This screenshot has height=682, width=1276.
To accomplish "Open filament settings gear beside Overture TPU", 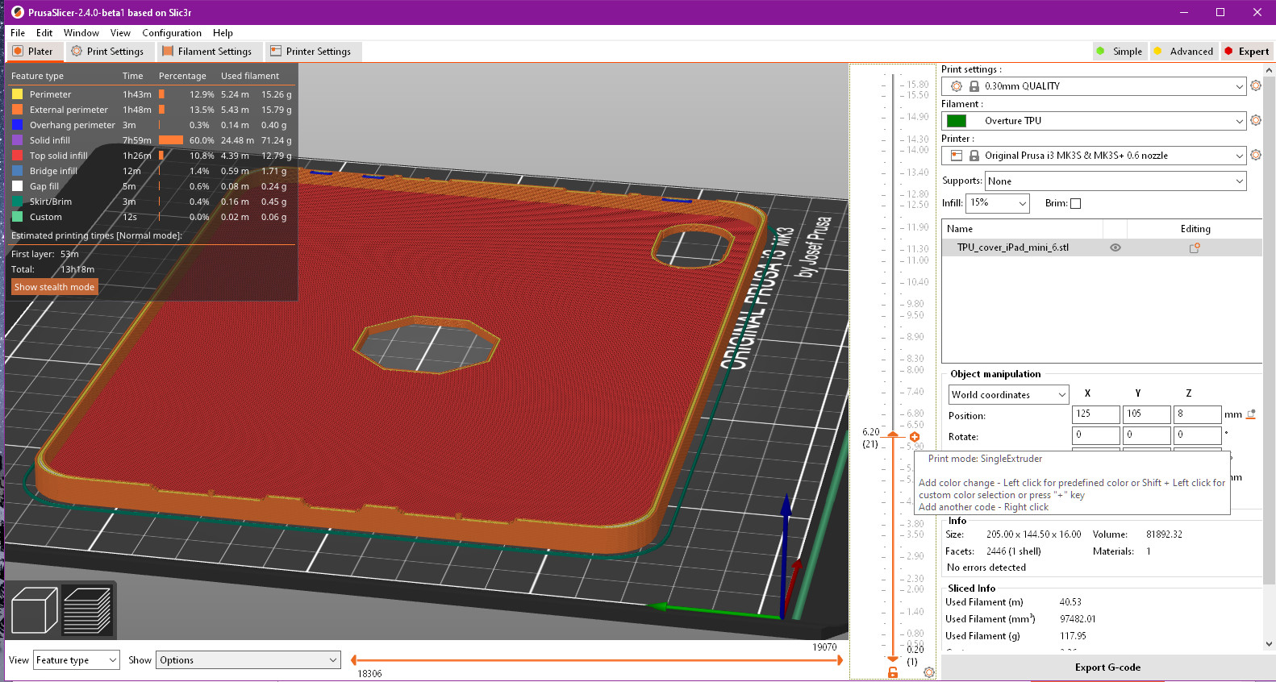I will pos(1256,120).
